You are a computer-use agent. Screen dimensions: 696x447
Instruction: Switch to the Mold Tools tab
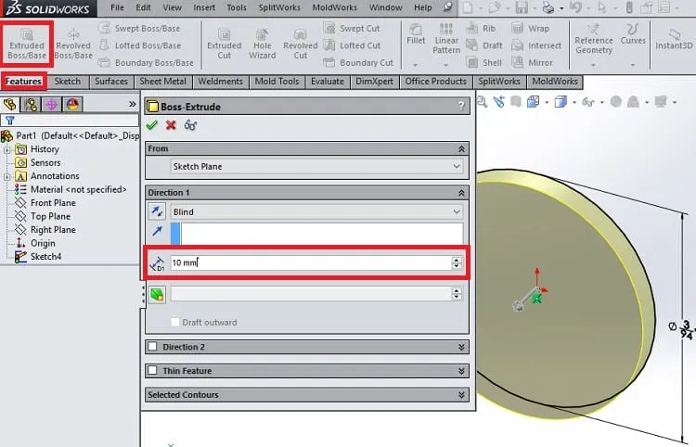point(277,82)
